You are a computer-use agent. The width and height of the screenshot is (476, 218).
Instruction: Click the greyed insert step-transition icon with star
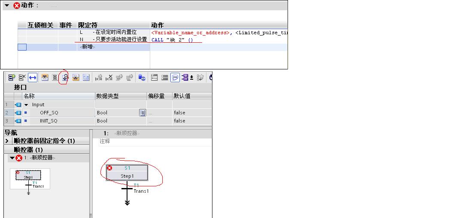pyautogui.click(x=99, y=78)
